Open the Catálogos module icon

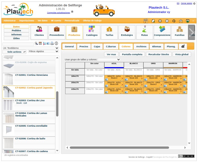(x=92, y=32)
